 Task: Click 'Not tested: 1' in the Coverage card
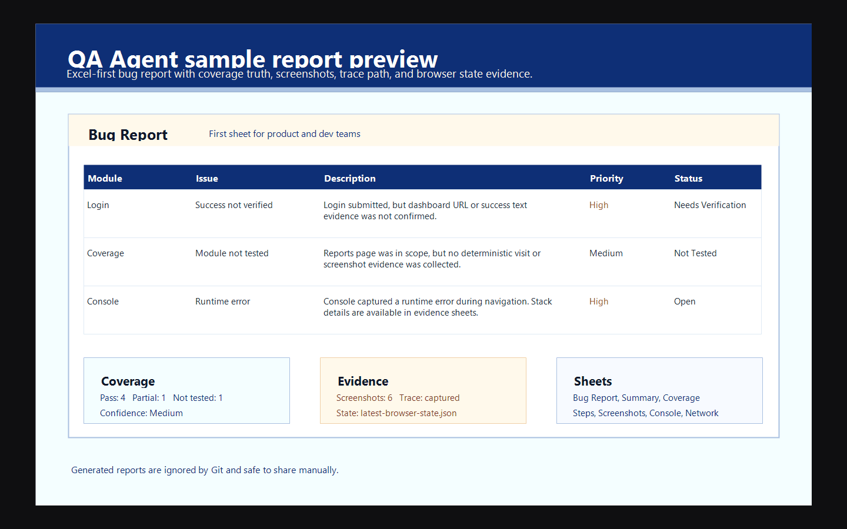coord(198,398)
